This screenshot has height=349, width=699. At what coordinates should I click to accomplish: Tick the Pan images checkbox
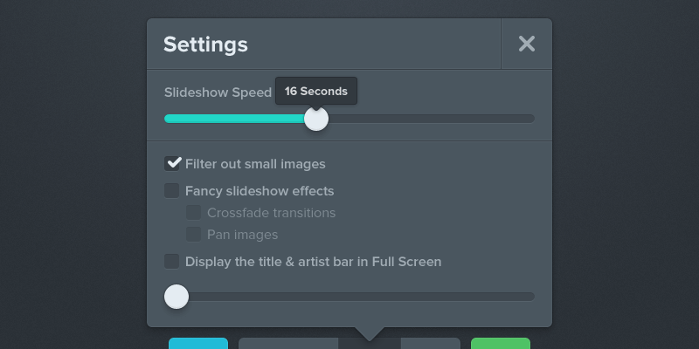point(194,234)
